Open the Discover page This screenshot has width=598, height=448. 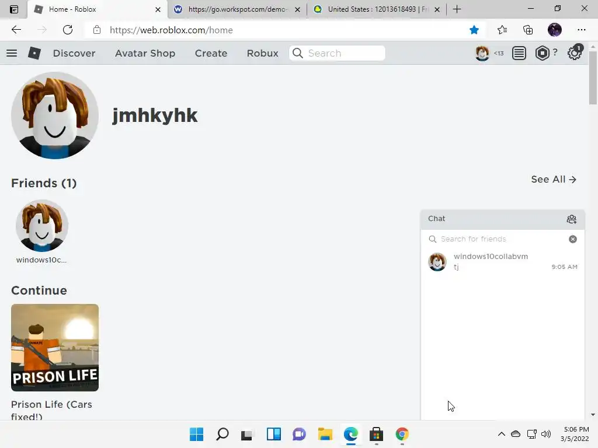click(x=74, y=53)
